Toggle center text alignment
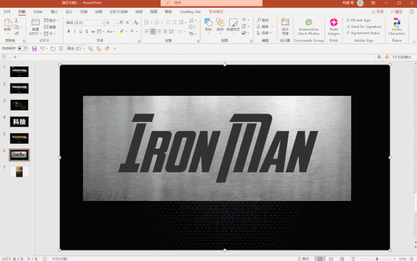Image resolution: width=417 pixels, height=261 pixels. [x=153, y=31]
